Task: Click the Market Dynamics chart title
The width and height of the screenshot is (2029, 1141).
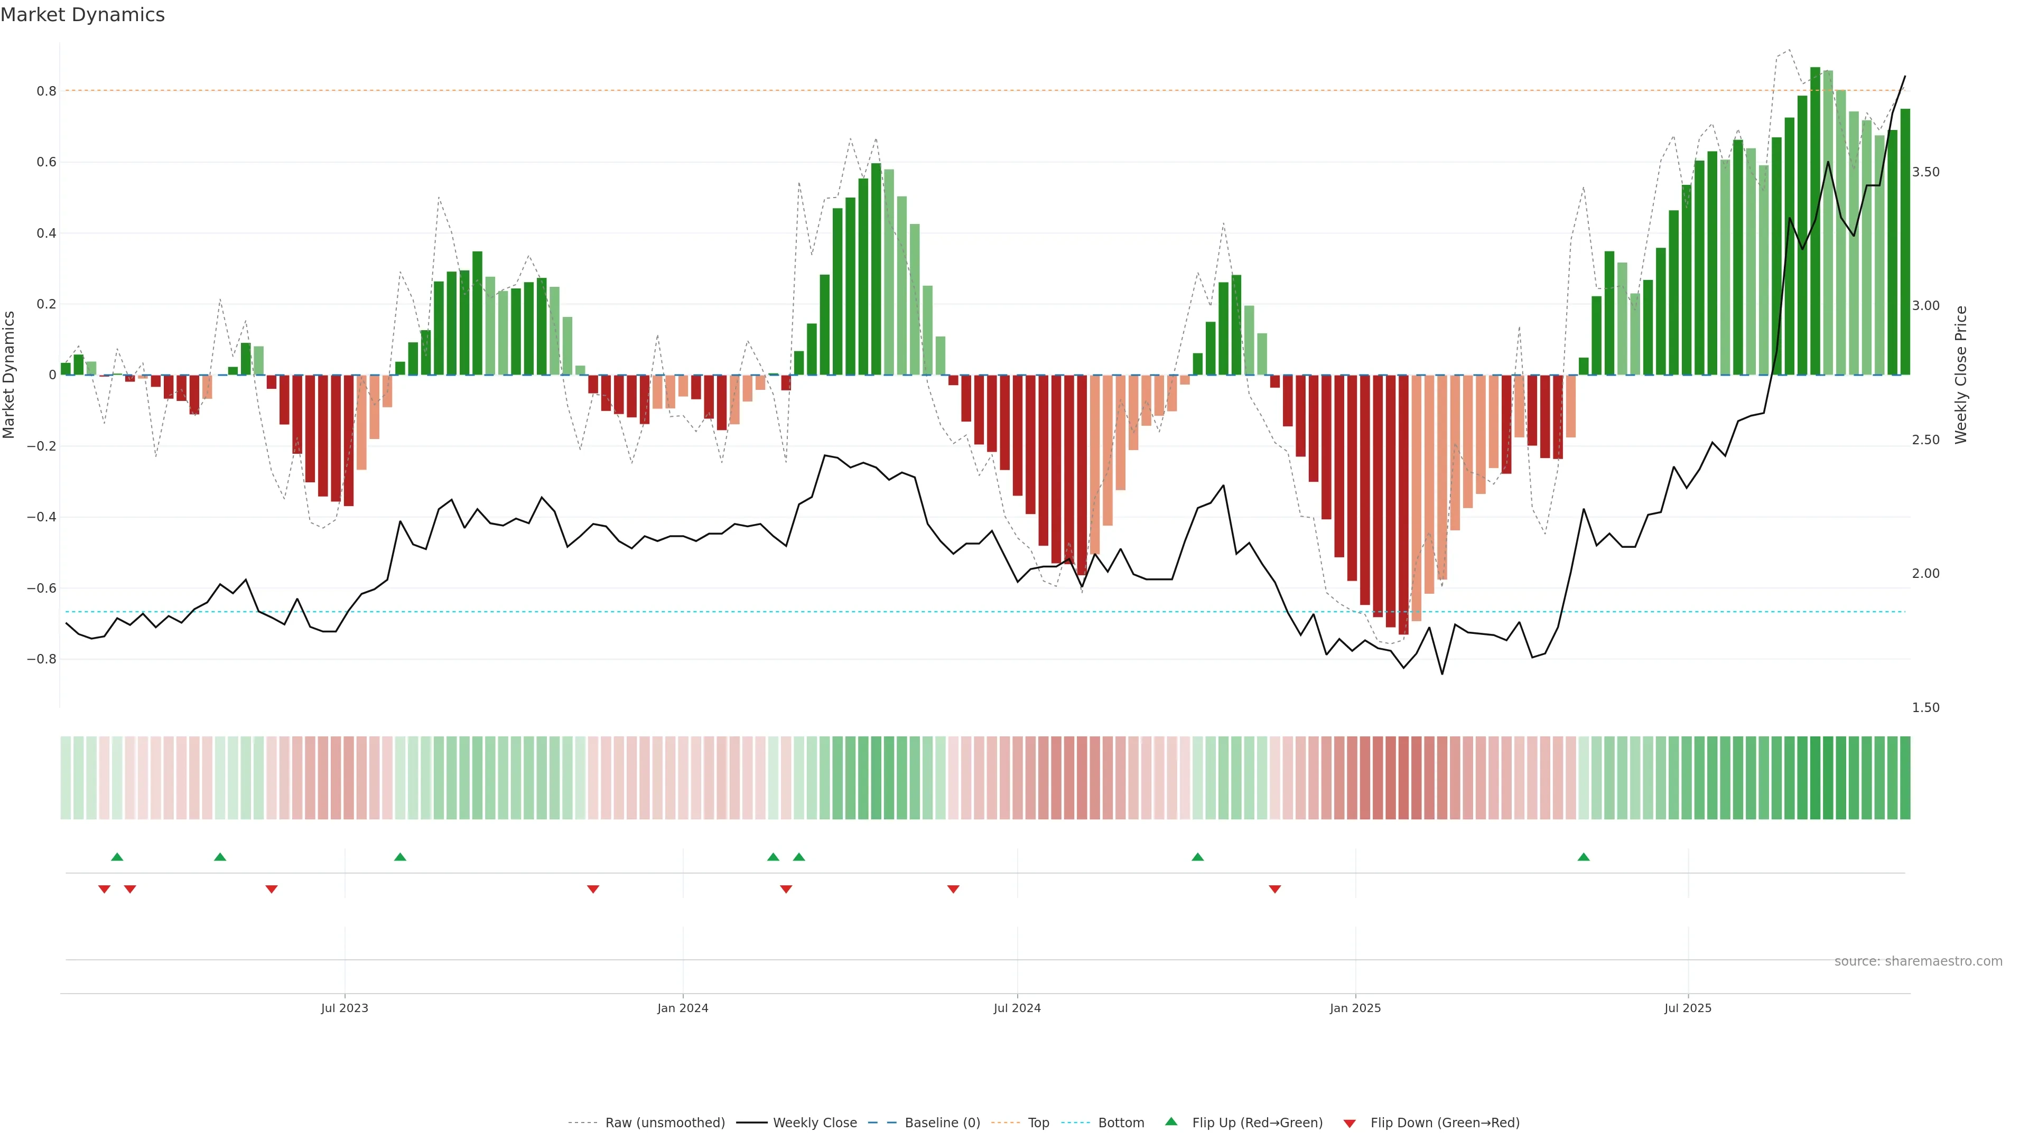Action: 83,15
